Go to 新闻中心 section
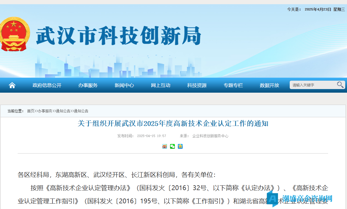Screen dimensions: 347x209 tap(124, 85)
